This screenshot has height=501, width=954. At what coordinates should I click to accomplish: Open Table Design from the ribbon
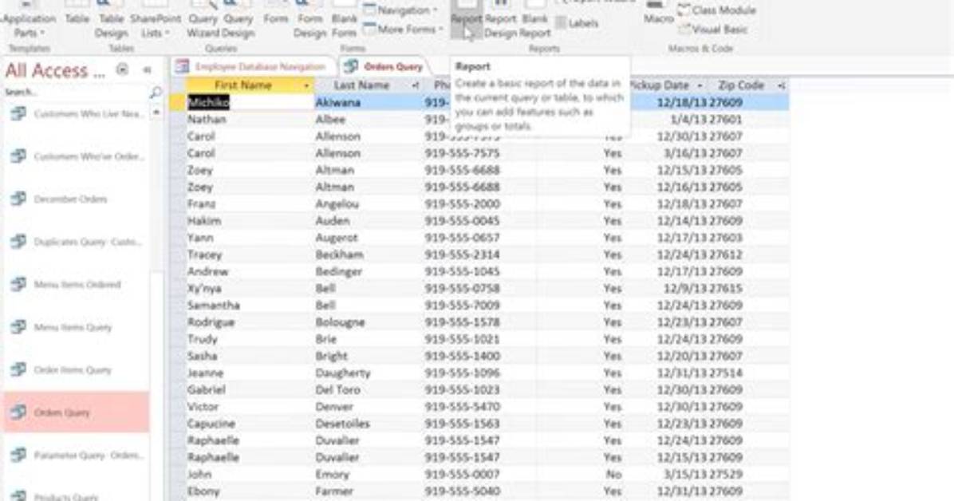pyautogui.click(x=111, y=19)
